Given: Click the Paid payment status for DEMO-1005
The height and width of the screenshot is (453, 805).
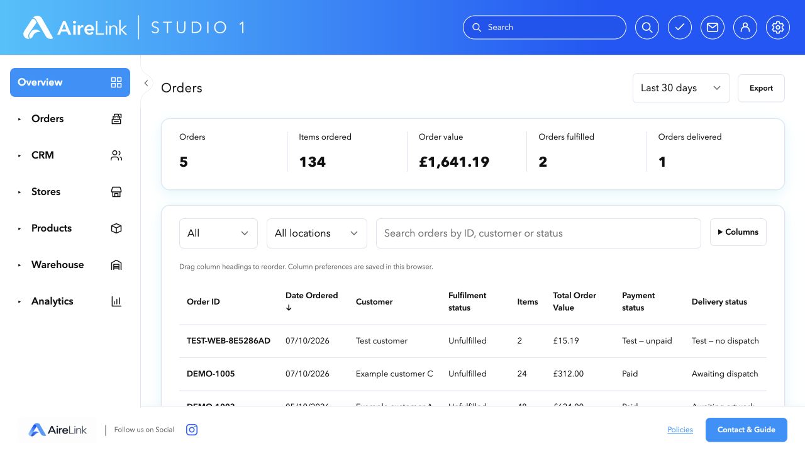Looking at the screenshot, I should pyautogui.click(x=630, y=374).
